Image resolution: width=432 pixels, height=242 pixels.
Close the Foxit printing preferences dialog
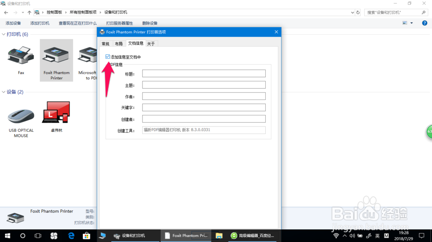(276, 32)
